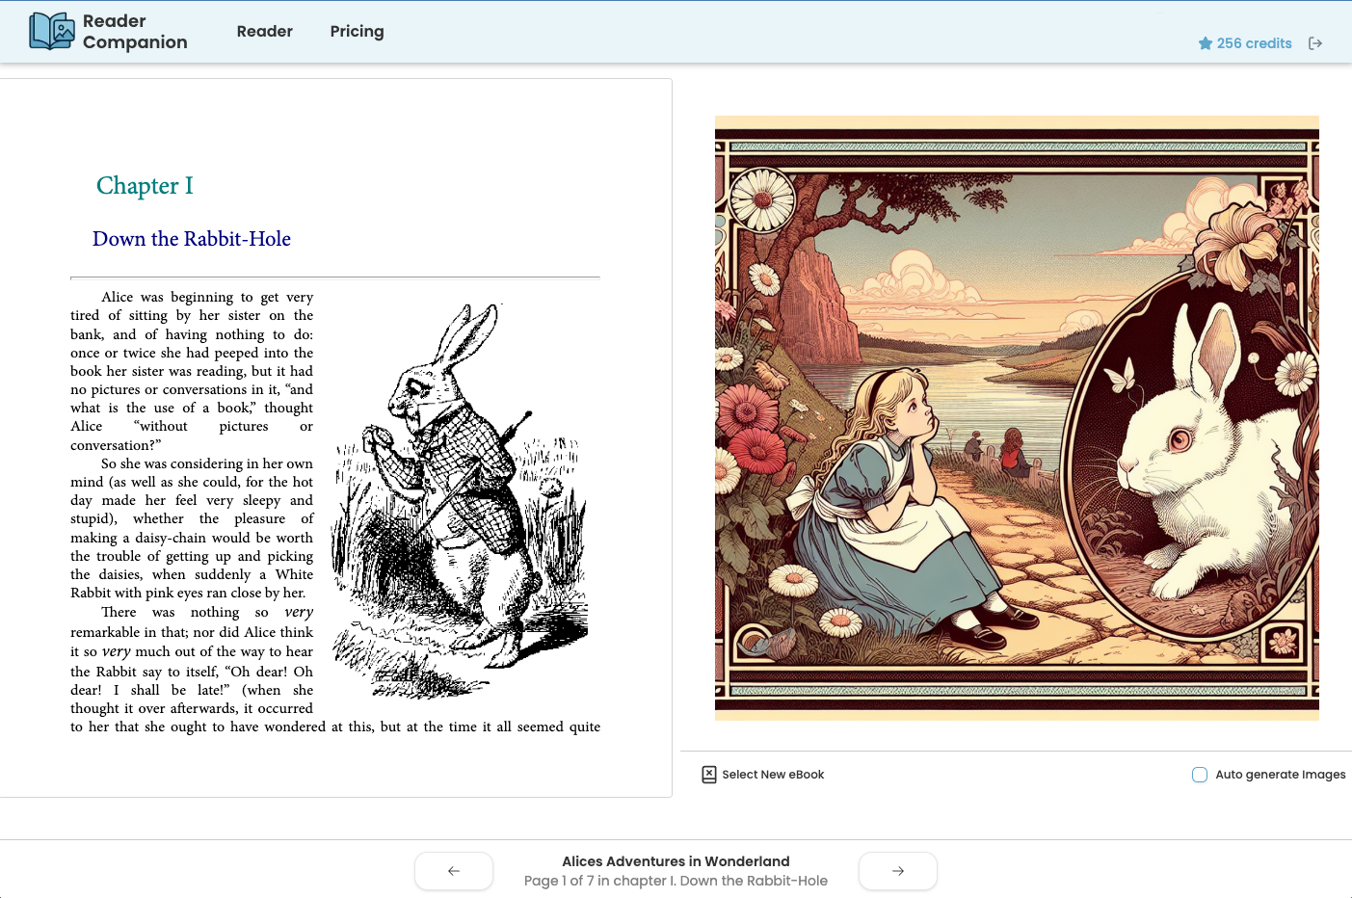Open the Reader menu item
This screenshot has height=898, width=1352.
[x=265, y=31]
